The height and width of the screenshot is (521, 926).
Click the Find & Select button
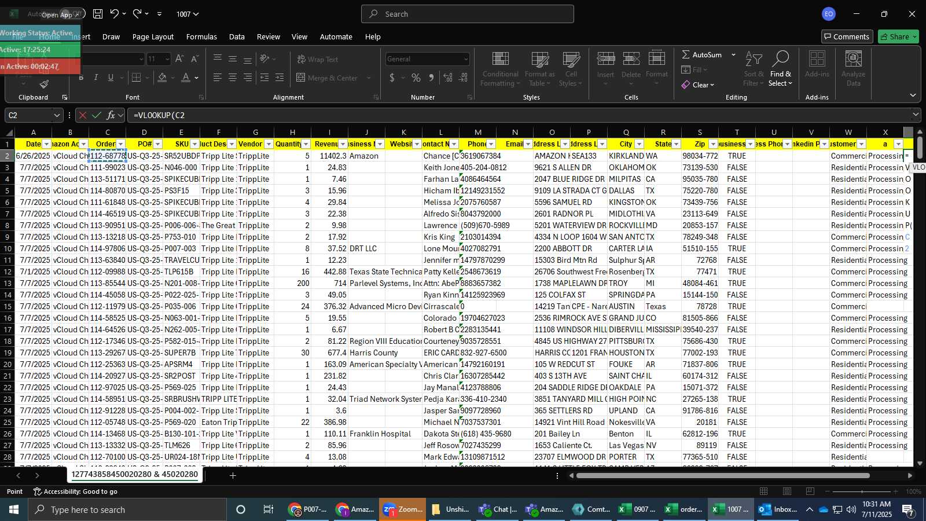coord(780,69)
